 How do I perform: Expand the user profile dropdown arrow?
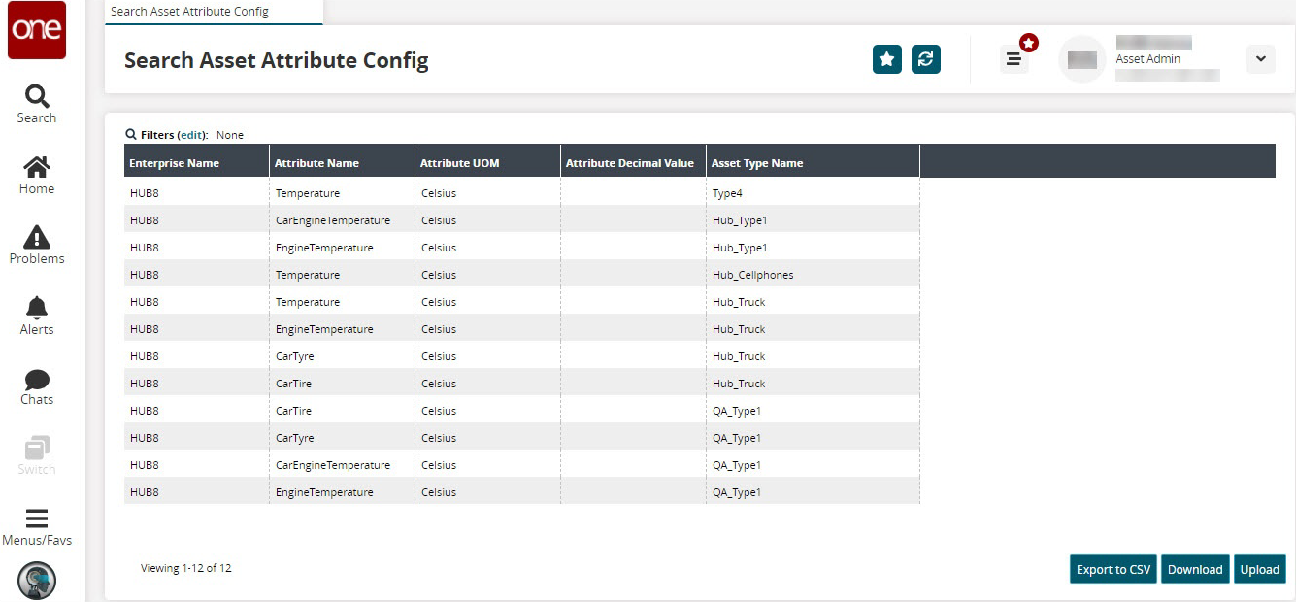[x=1260, y=59]
